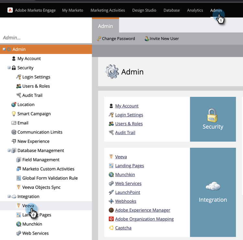Open the Adobe Organization Mapping link
The image size is (243, 240).
pos(144,219)
